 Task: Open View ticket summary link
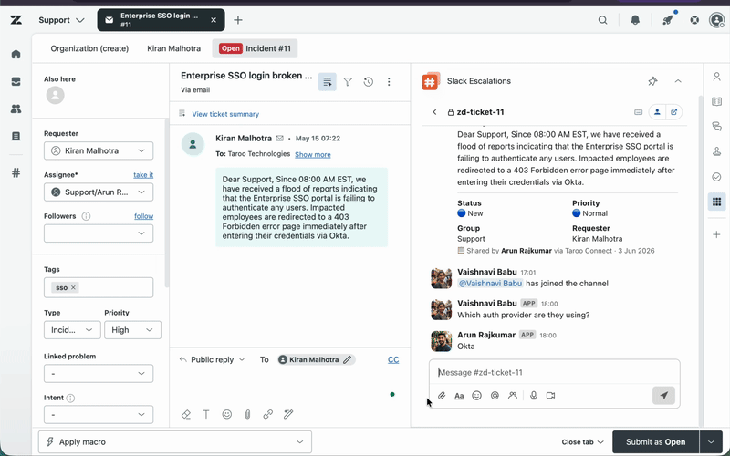coord(225,114)
